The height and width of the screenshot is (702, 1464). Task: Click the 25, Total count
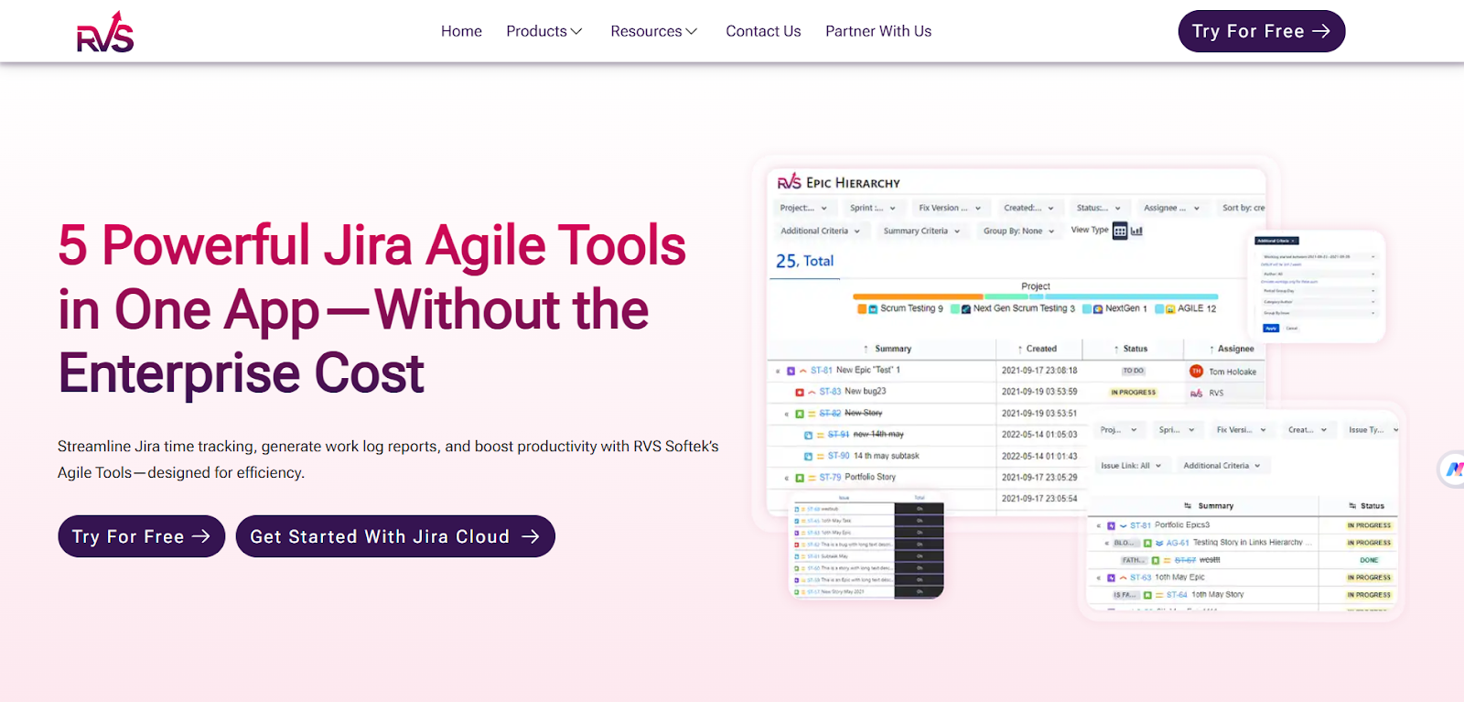805,261
